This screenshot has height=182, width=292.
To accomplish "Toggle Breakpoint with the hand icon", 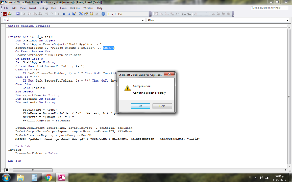I will (196, 14).
